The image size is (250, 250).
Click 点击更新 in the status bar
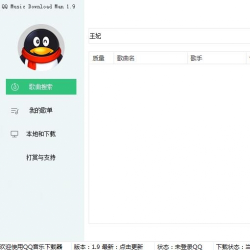tap(131, 246)
